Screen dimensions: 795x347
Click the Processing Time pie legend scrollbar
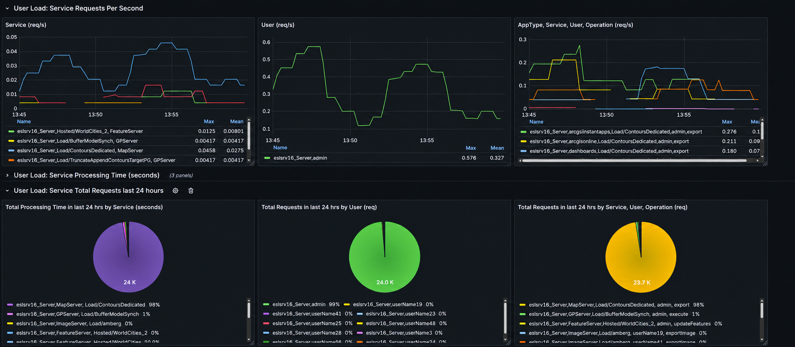click(249, 310)
